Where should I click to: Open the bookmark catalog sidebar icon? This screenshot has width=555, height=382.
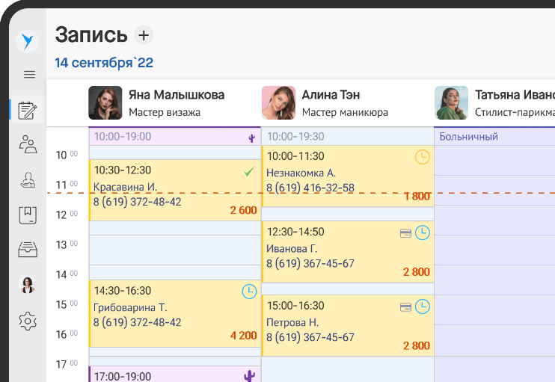[x=28, y=215]
